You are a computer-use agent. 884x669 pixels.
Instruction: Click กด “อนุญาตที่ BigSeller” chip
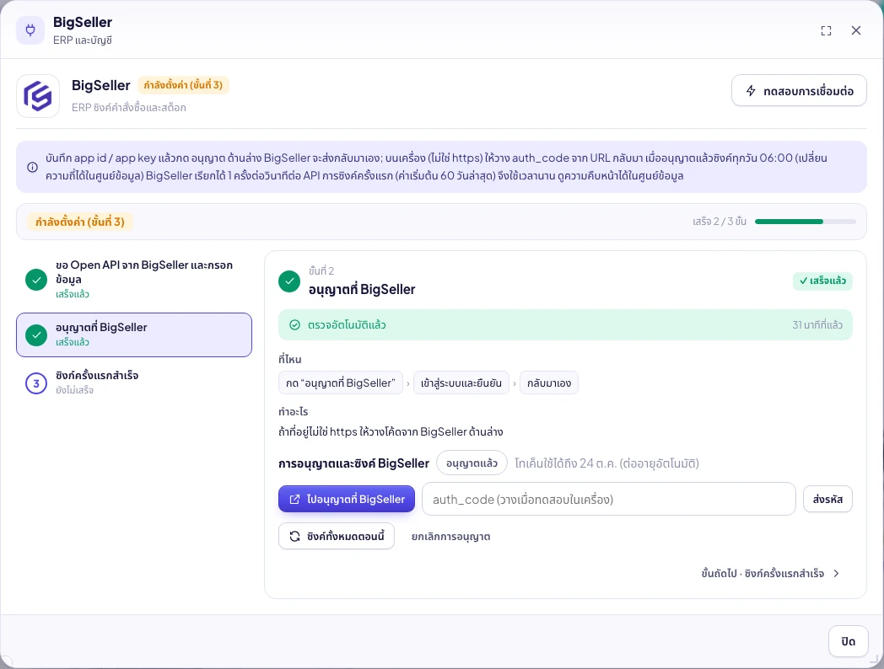(x=341, y=383)
